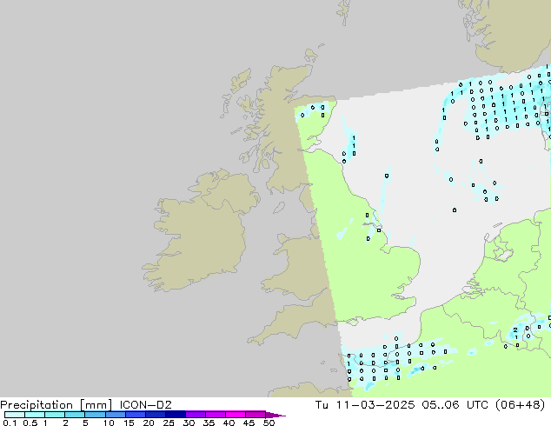The width and height of the screenshot is (551, 426).
Task: Click the '50' legend value
Action: (x=269, y=423)
